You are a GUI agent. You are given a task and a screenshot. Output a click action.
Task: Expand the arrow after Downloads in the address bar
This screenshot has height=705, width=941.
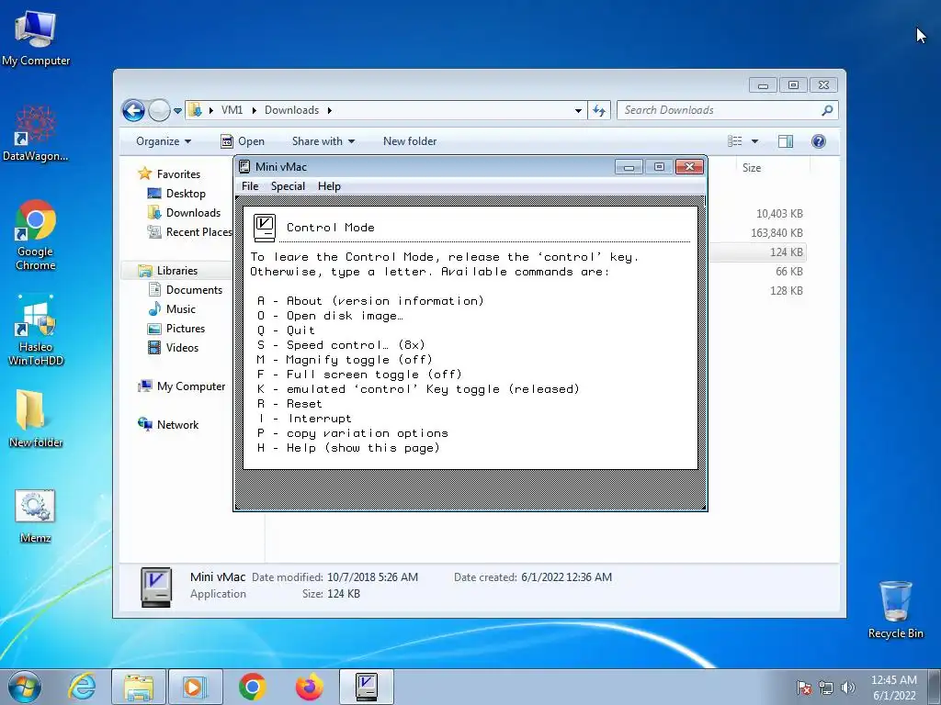pos(330,110)
